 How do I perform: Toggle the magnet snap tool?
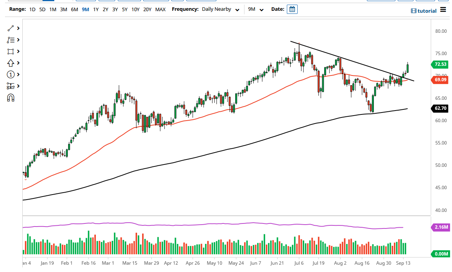tap(10, 97)
